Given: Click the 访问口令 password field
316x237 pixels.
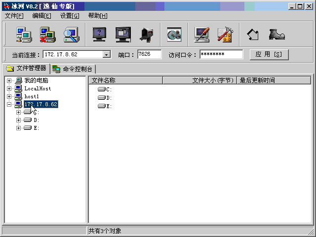Looking at the screenshot, I should [x=221, y=54].
